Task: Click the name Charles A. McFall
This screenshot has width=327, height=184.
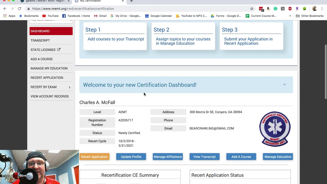Action: 97,102
